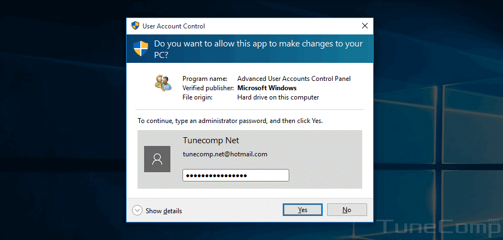Screen dimensions: 503x240
Task: Click the User Account Control title text
Action: (x=174, y=26)
